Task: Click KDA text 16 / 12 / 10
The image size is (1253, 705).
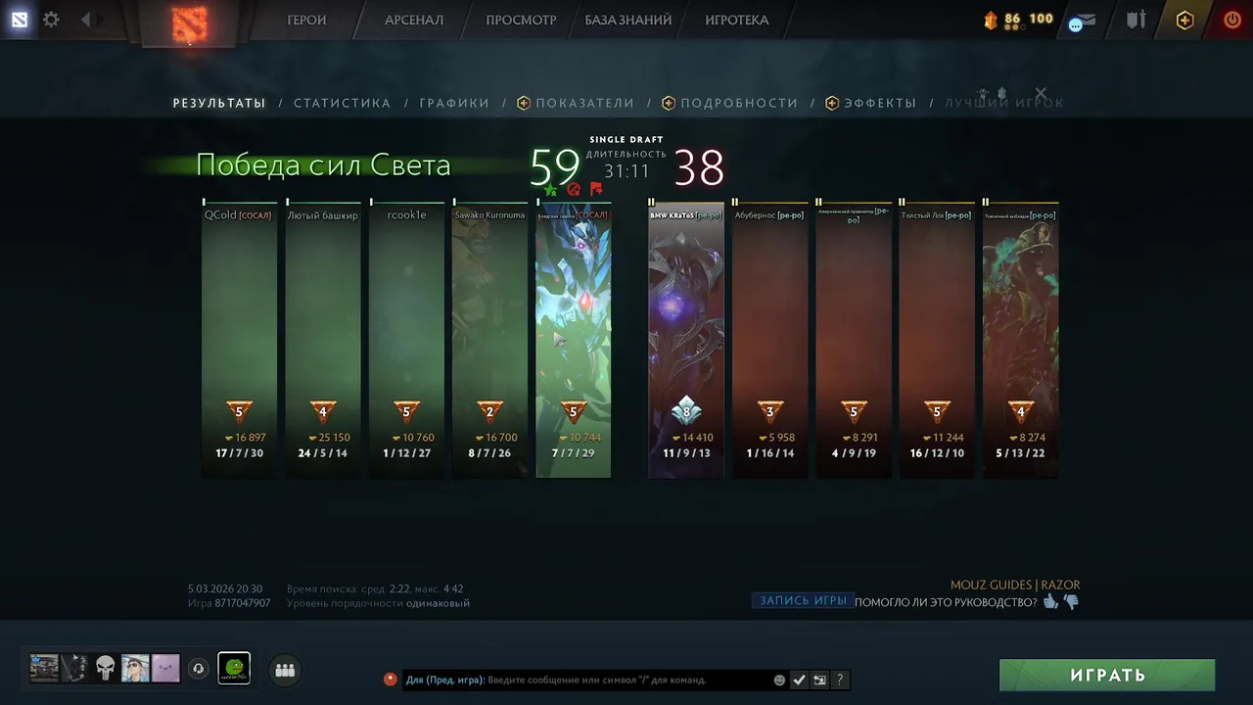Action: click(937, 453)
